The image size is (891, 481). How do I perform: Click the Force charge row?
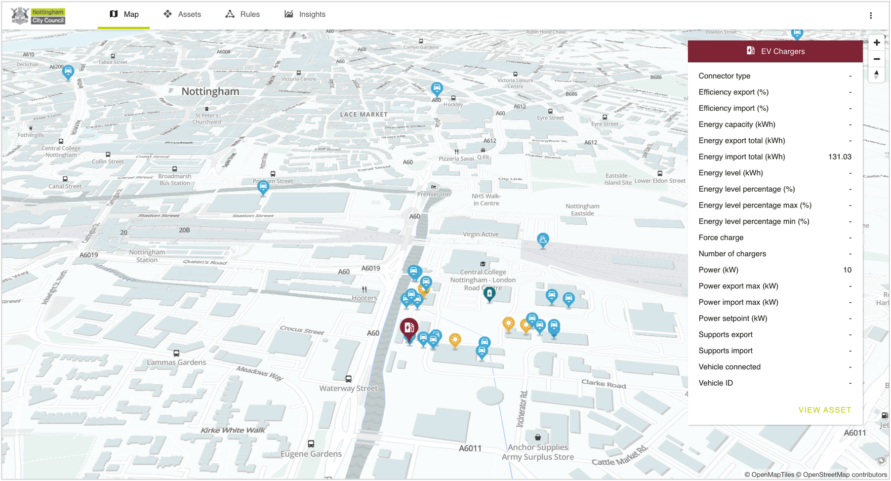[775, 238]
